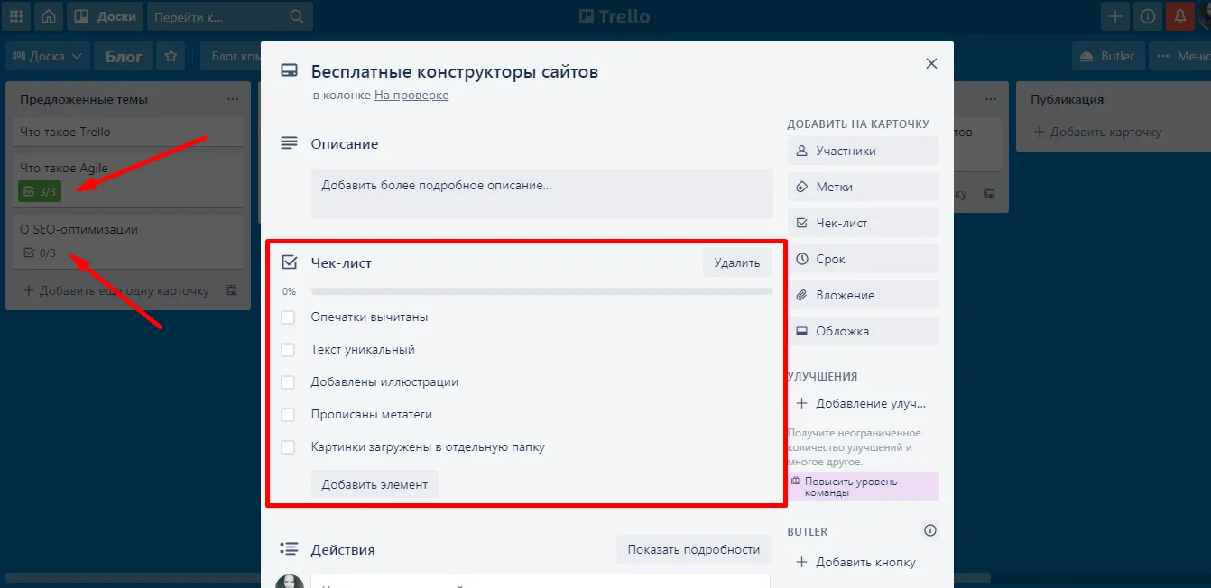Open the 'На проверке' column link
Image resolution: width=1211 pixels, height=588 pixels.
pos(411,95)
